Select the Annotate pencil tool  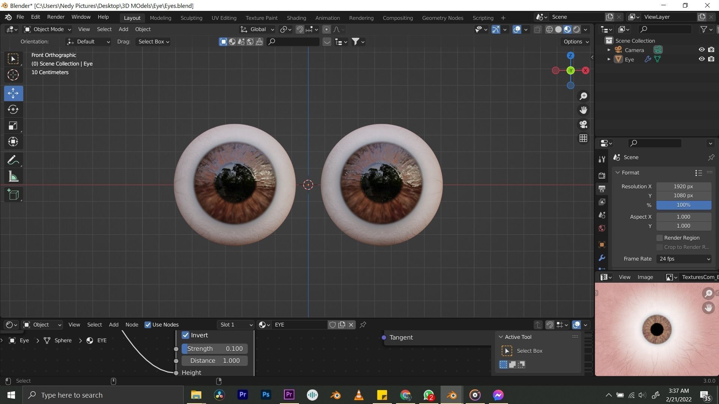tap(13, 160)
